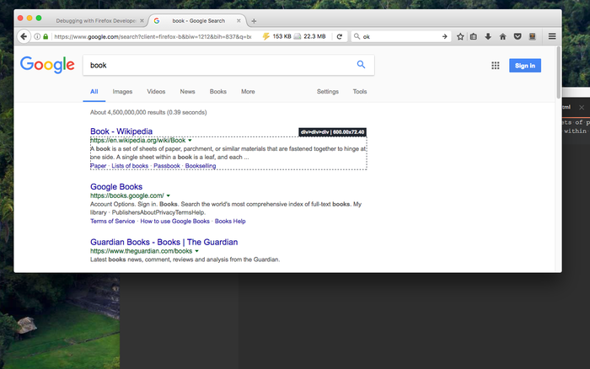The height and width of the screenshot is (369, 590).
Task: Switch to Debugging with Firefox Developer tab
Action: (x=96, y=21)
